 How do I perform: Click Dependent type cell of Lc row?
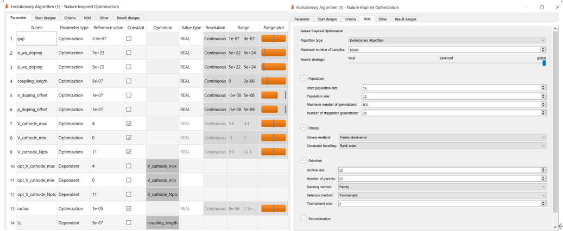tap(74, 223)
